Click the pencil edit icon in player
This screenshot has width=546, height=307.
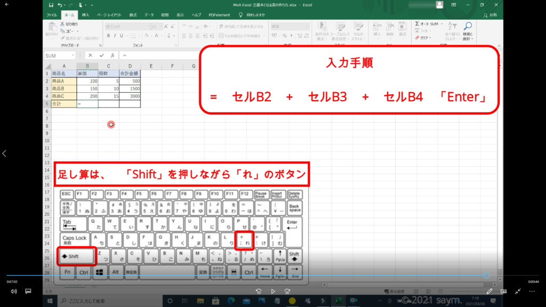click(489, 292)
